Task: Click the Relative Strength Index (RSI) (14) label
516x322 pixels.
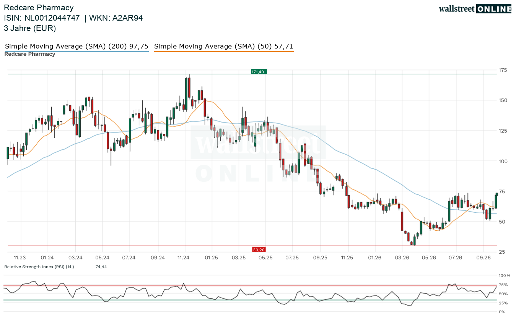Action: pyautogui.click(x=39, y=267)
